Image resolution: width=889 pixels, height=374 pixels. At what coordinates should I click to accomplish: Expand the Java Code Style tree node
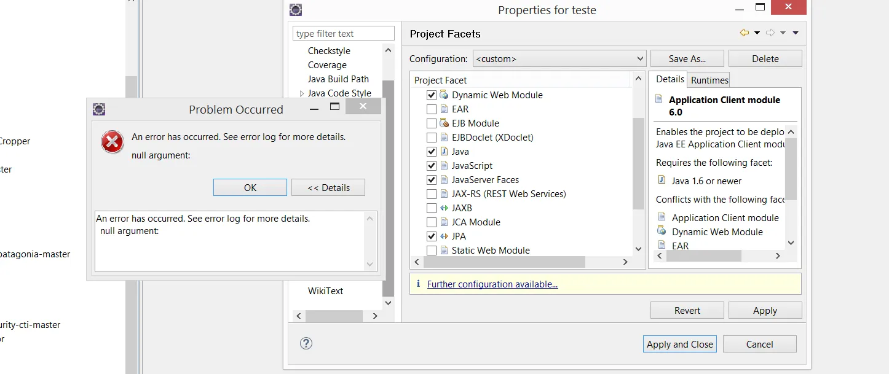(302, 94)
